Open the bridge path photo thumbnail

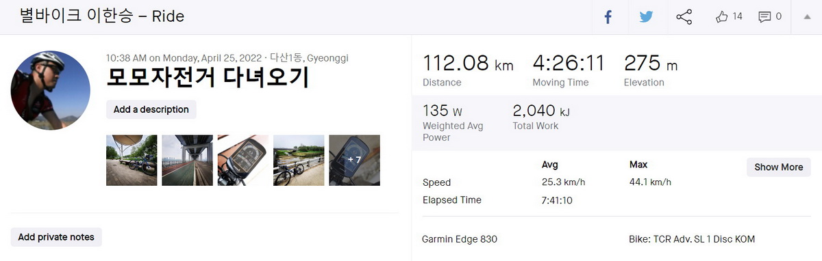[x=187, y=160]
